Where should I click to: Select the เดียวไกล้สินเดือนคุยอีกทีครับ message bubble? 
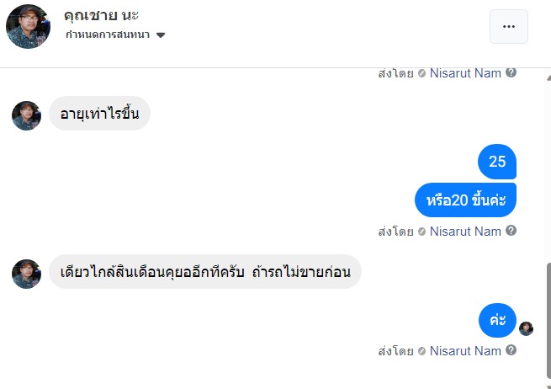tap(204, 272)
